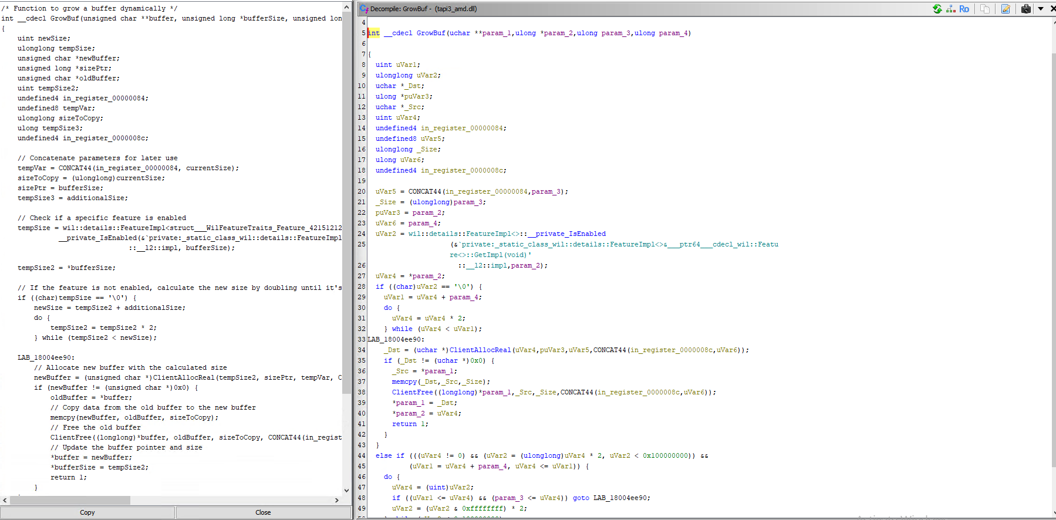Click the green re-decompile refresh icon

[x=937, y=9]
